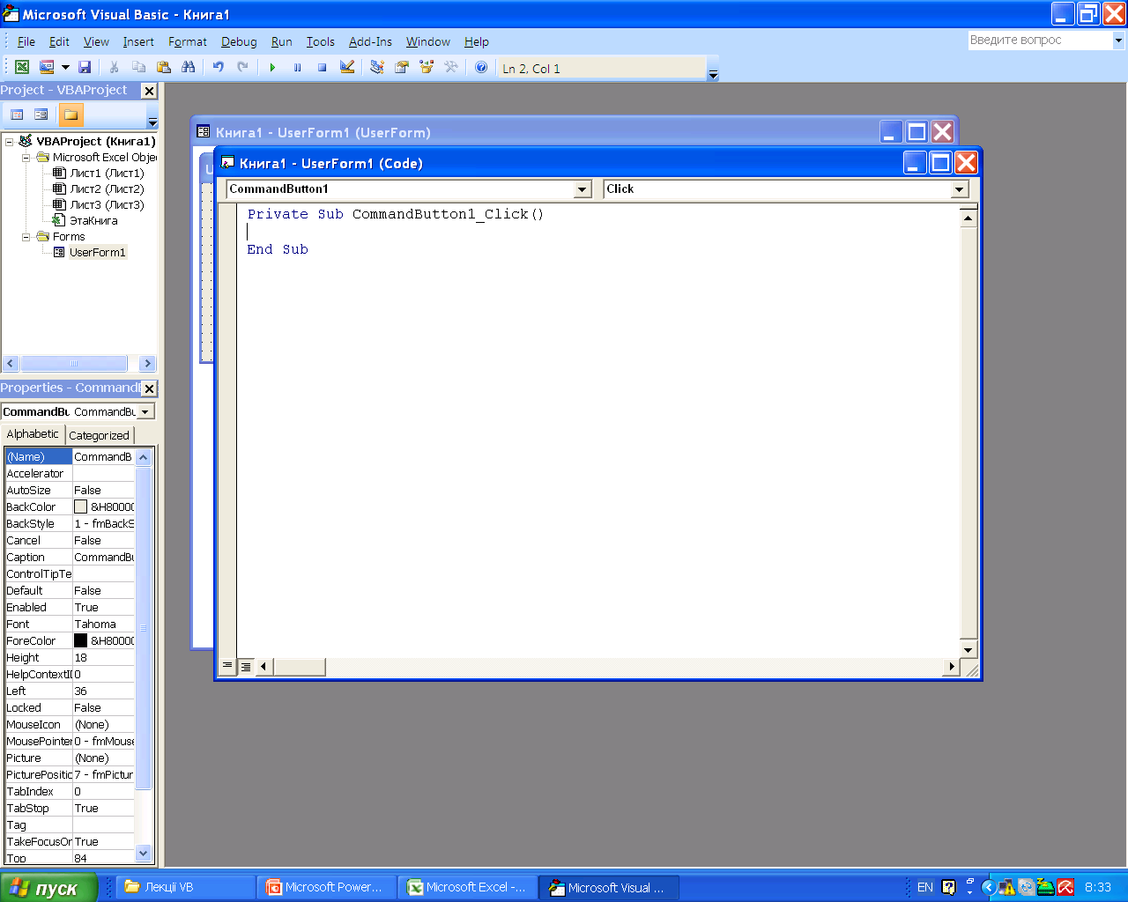Screen dimensions: 1128x902
Task: Select Лист1 (Лист1) in project tree
Action: pos(107,174)
